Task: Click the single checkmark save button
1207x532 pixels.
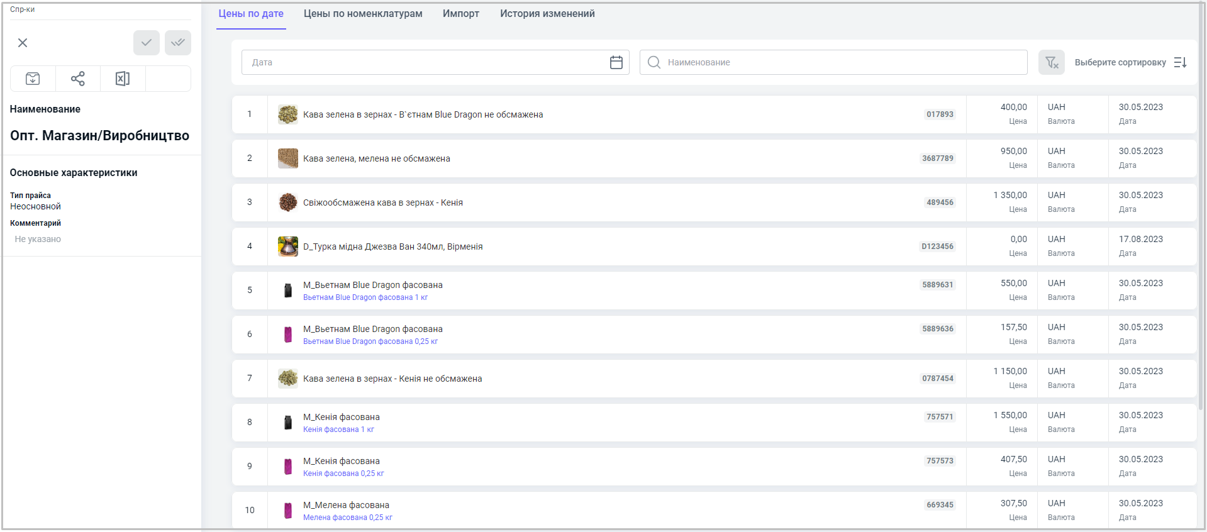Action: (146, 43)
